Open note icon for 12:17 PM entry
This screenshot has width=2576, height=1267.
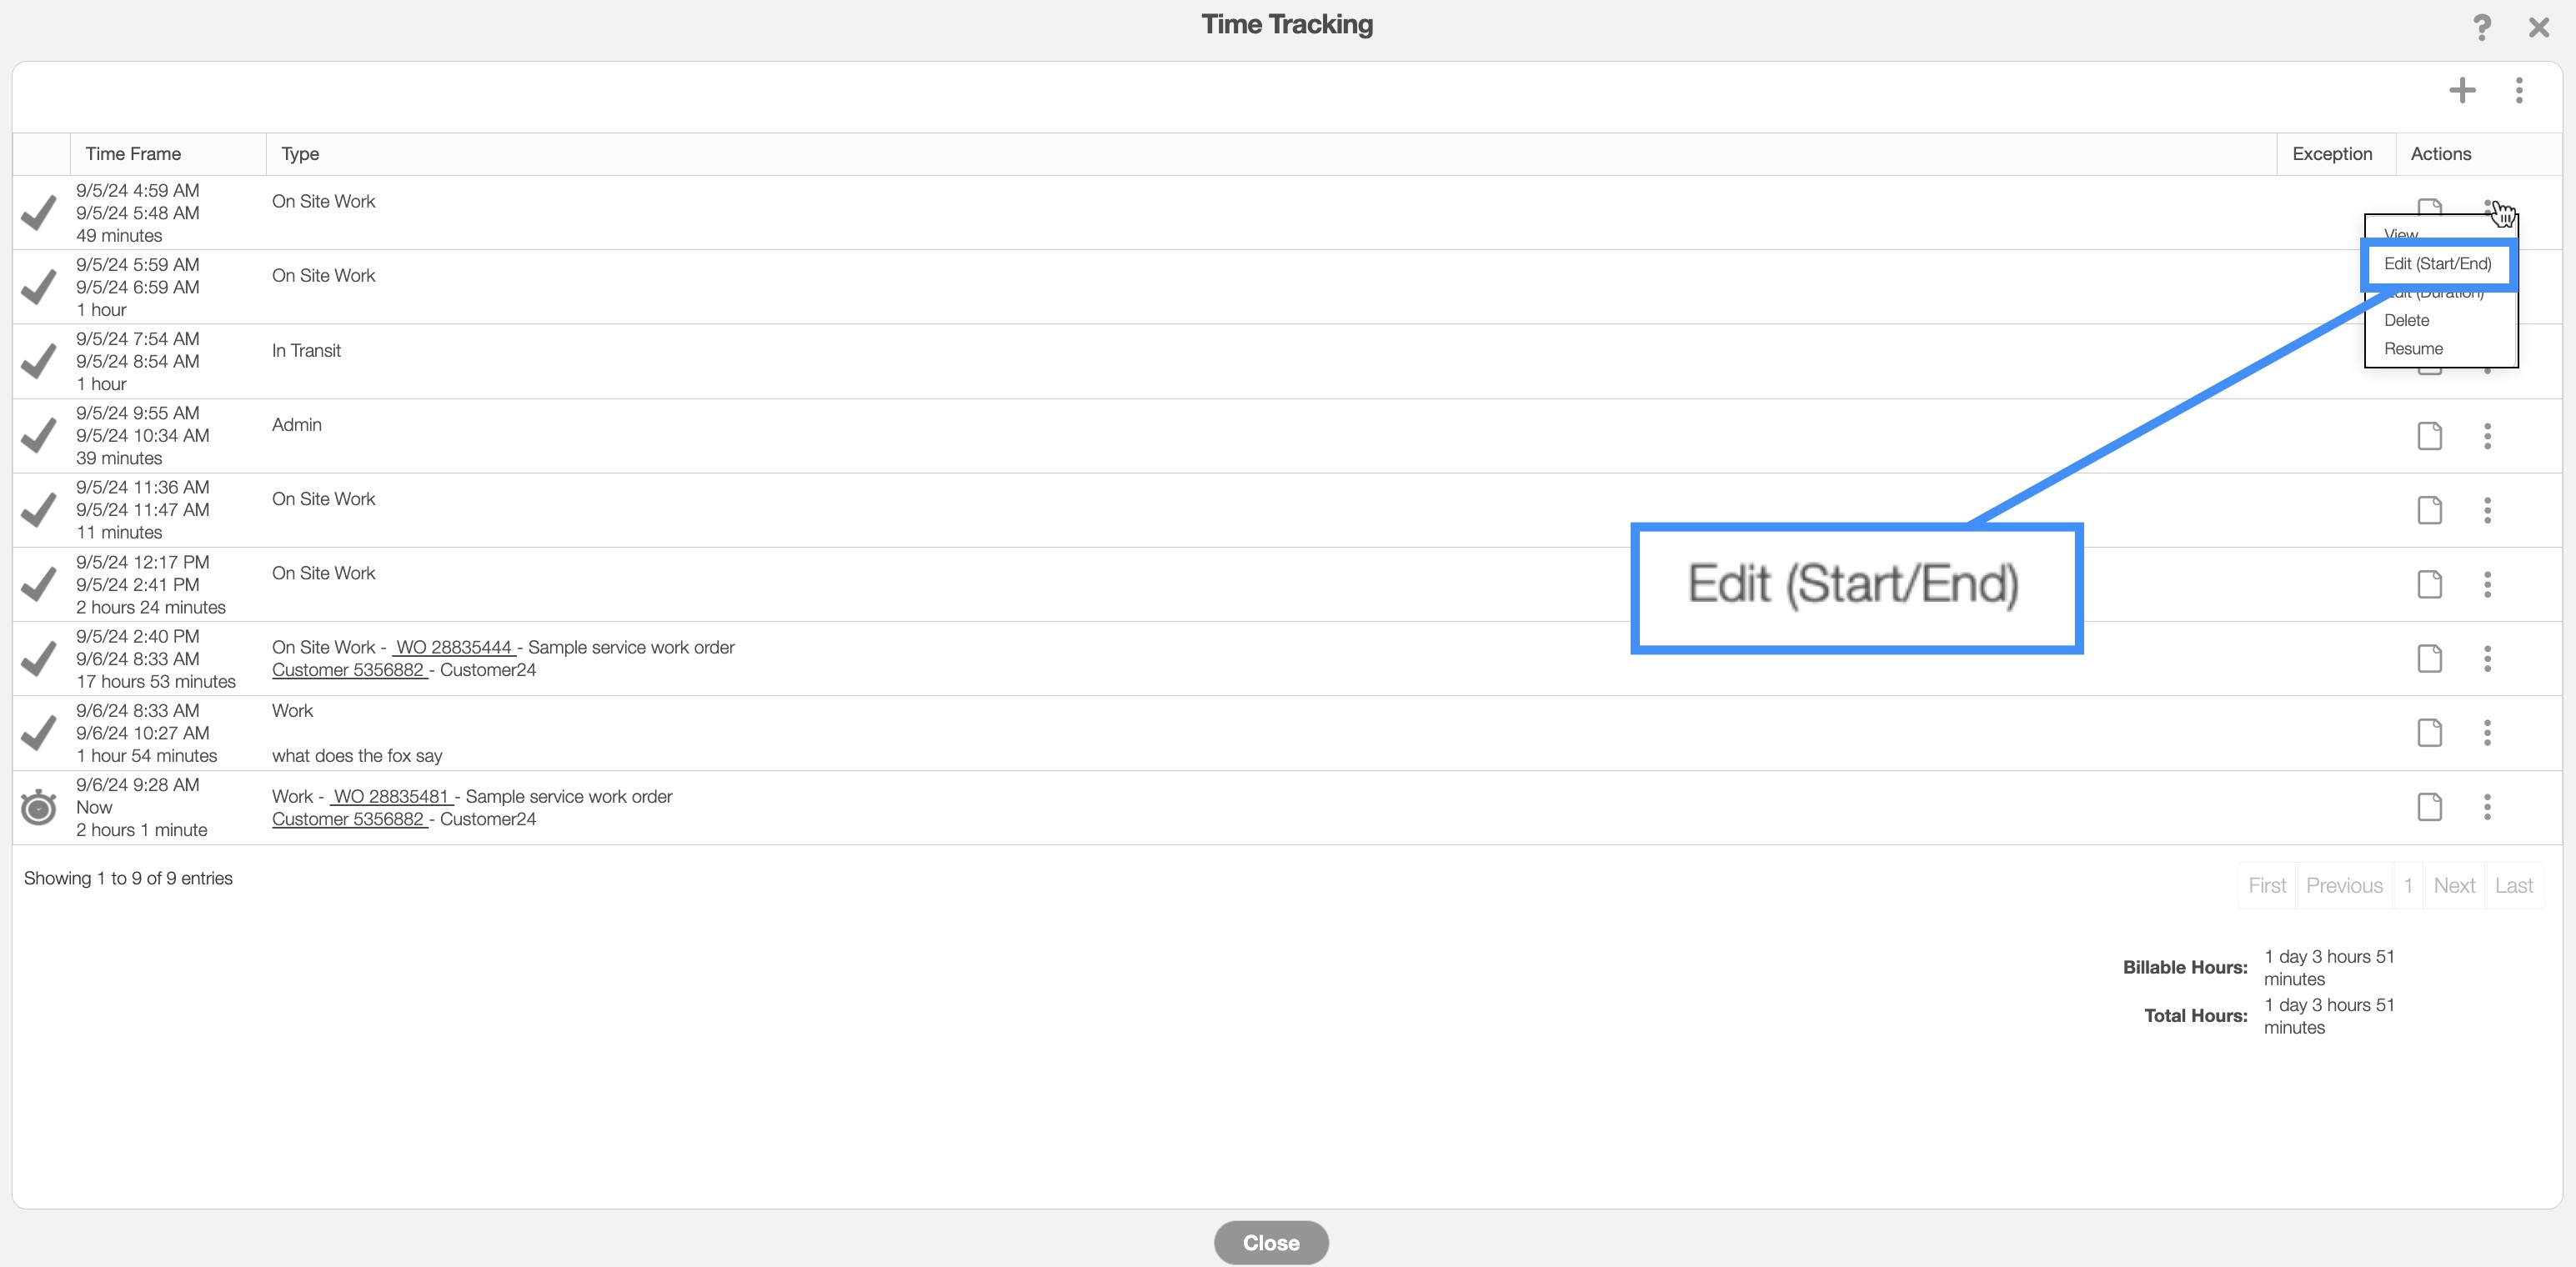pyautogui.click(x=2429, y=584)
